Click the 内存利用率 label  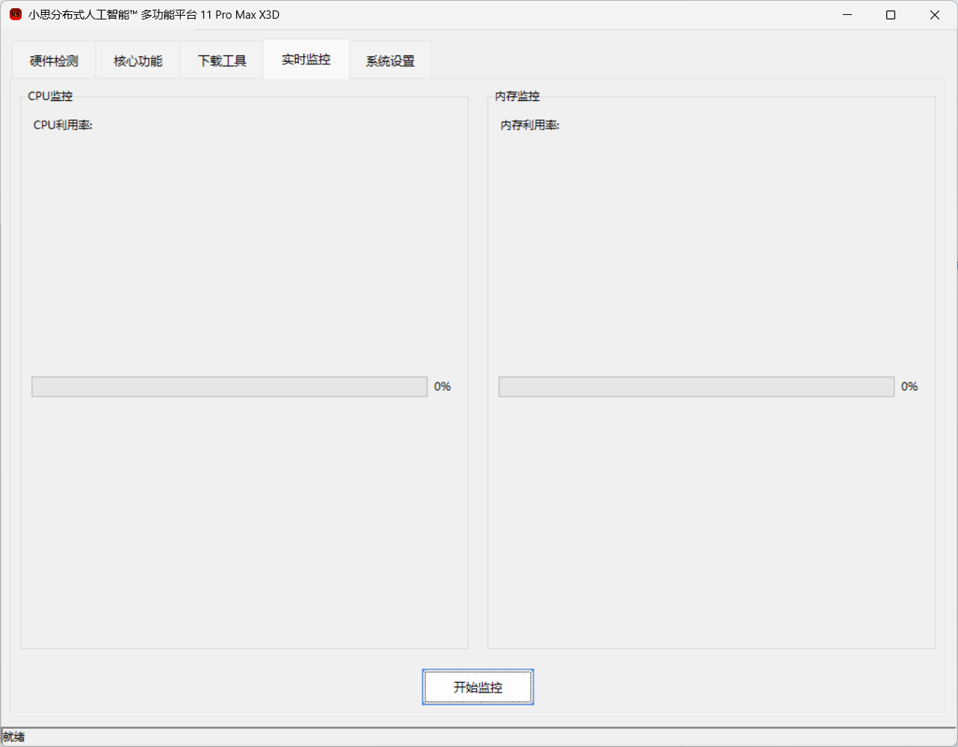[x=530, y=125]
